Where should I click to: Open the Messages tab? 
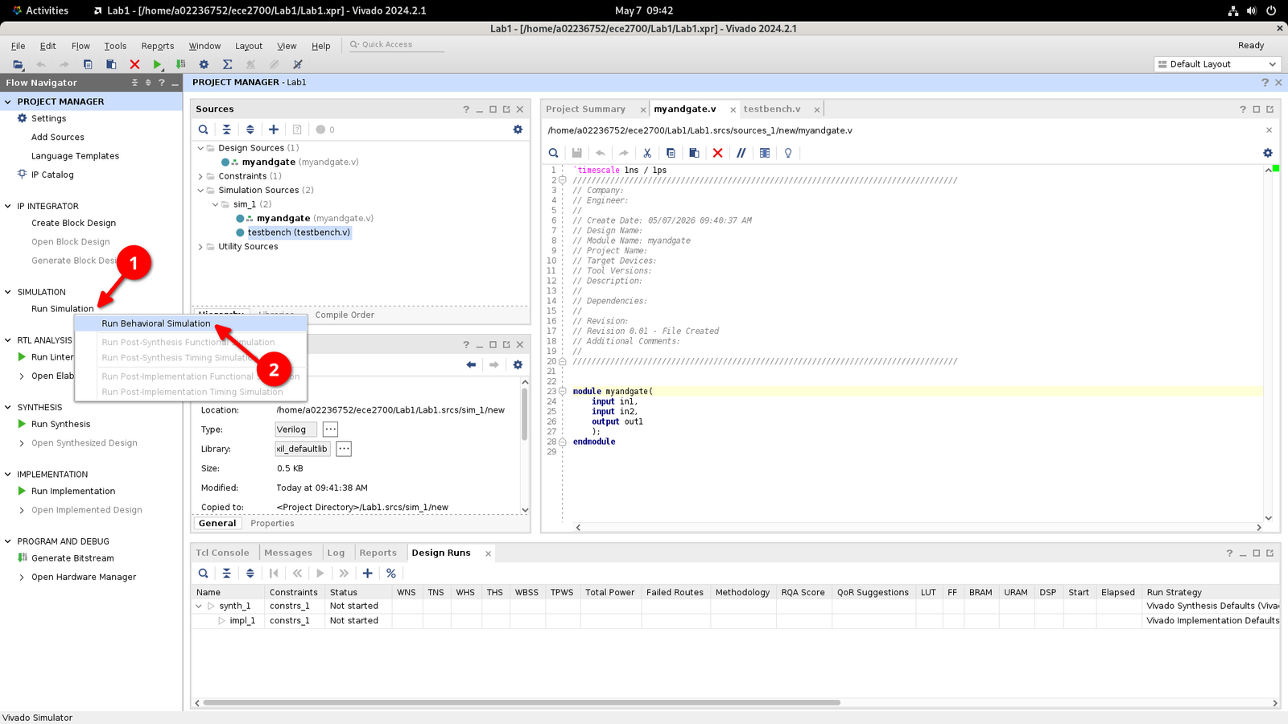[288, 553]
